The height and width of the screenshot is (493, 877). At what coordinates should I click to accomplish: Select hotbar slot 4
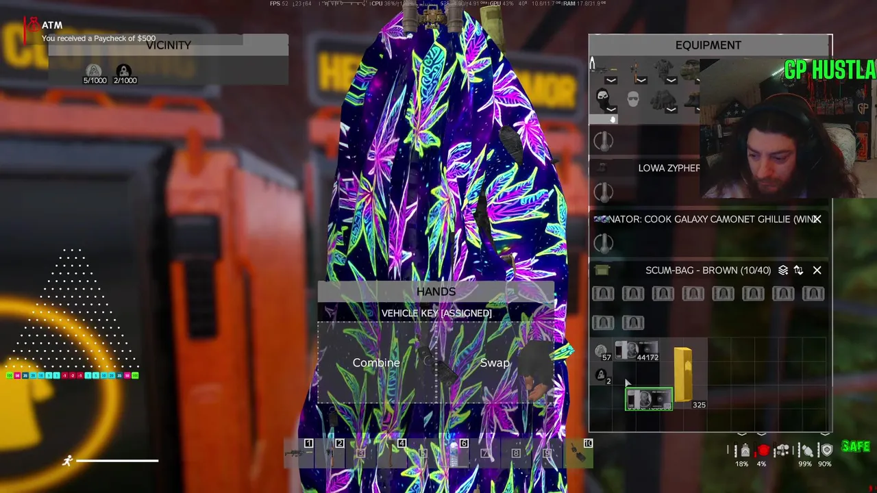point(392,453)
